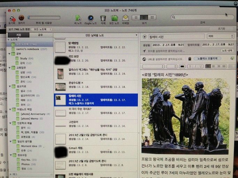Click the All Notes (모든 노트) icon
The image size is (238, 178).
[114, 18]
